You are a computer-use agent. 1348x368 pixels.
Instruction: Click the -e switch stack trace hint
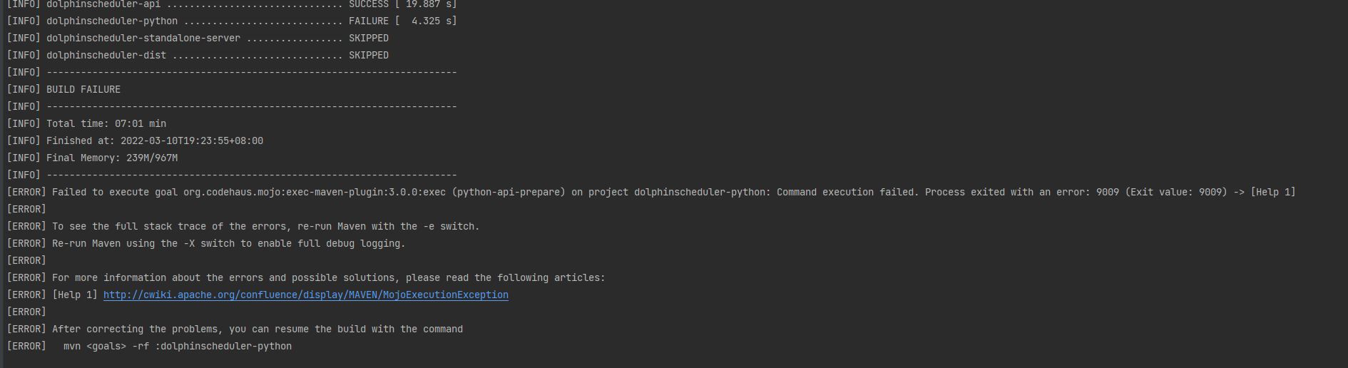pos(266,227)
